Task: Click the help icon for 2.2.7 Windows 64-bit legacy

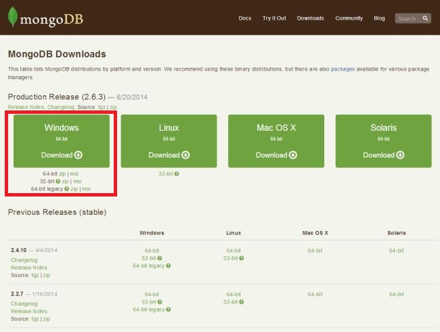Action: (x=169, y=310)
